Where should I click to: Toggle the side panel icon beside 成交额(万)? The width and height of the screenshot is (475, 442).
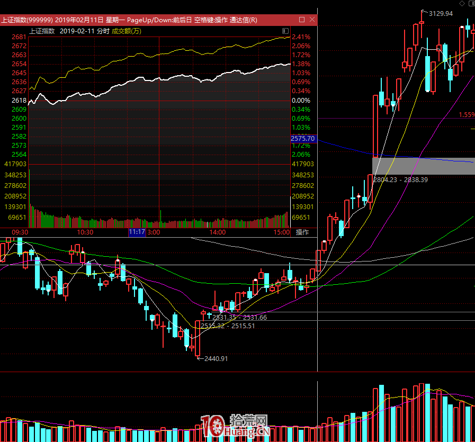point(285,31)
